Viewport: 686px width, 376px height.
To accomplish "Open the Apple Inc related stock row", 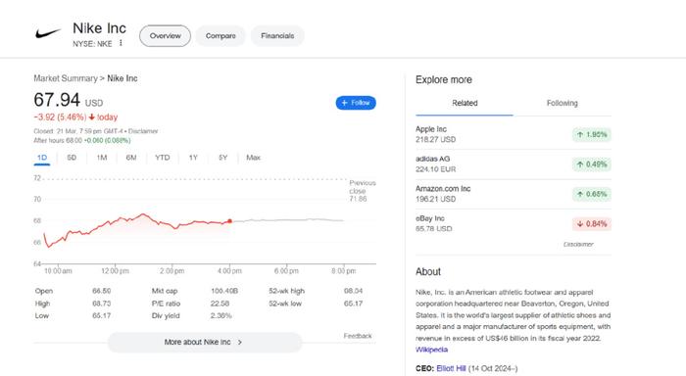I will click(x=514, y=134).
